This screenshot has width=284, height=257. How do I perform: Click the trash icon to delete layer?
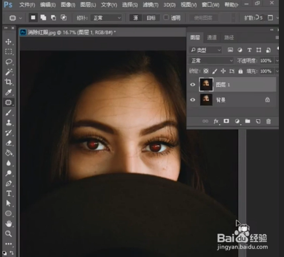pyautogui.click(x=269, y=121)
